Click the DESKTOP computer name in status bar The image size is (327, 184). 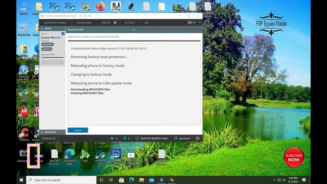(x=154, y=139)
